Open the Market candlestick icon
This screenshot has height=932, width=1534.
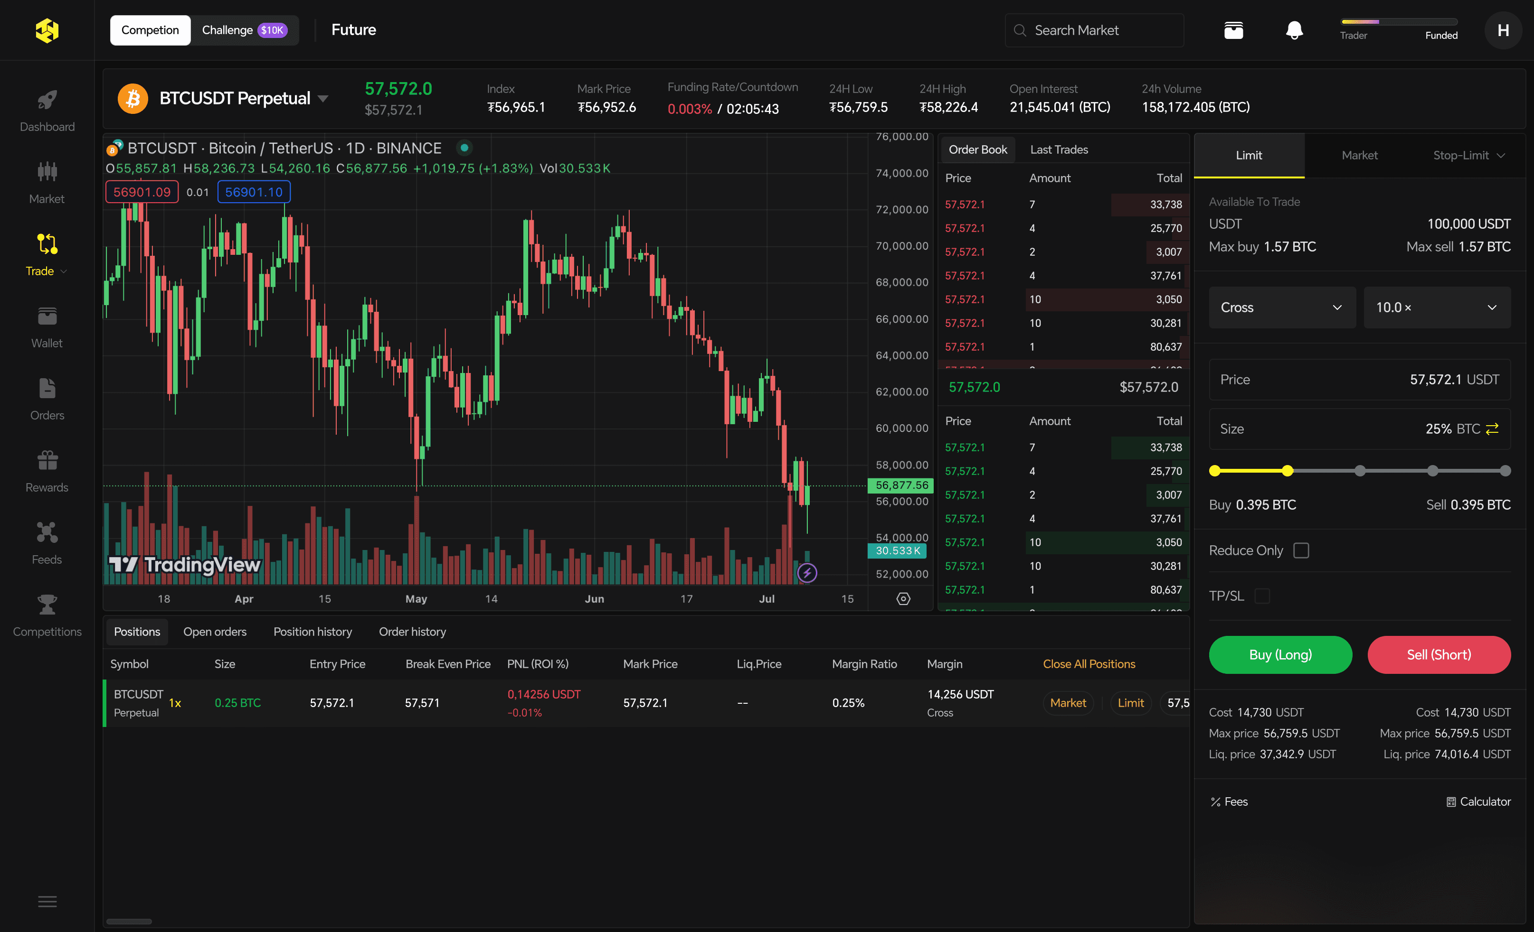pos(47,172)
